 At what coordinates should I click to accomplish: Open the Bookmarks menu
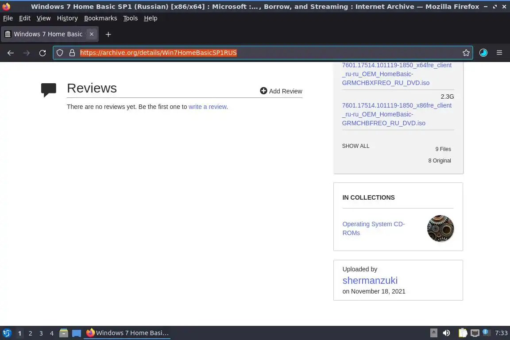click(x=100, y=18)
